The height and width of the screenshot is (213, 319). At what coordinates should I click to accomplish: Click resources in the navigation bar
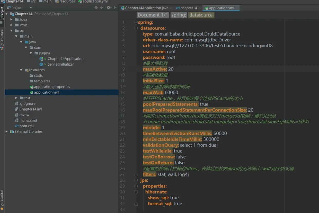click(x=67, y=2)
